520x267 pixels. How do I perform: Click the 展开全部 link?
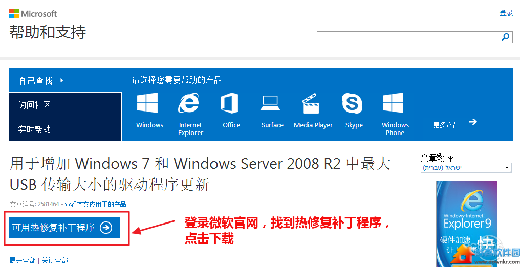pos(23,260)
